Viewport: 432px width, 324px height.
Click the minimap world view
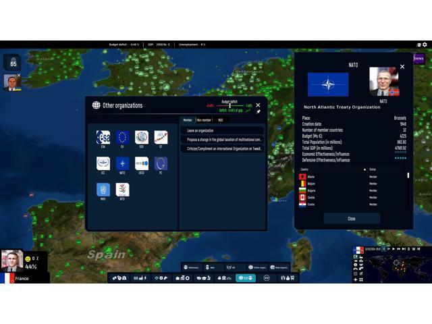click(397, 269)
